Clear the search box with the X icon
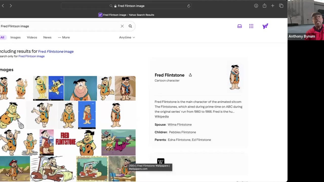 tap(122, 26)
